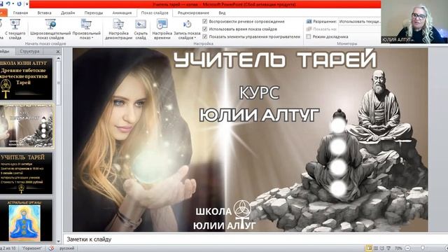The width and height of the screenshot is (448, 252).
Task: Click the 'Горизонт' theme name in status bar
Action: [x=32, y=248]
